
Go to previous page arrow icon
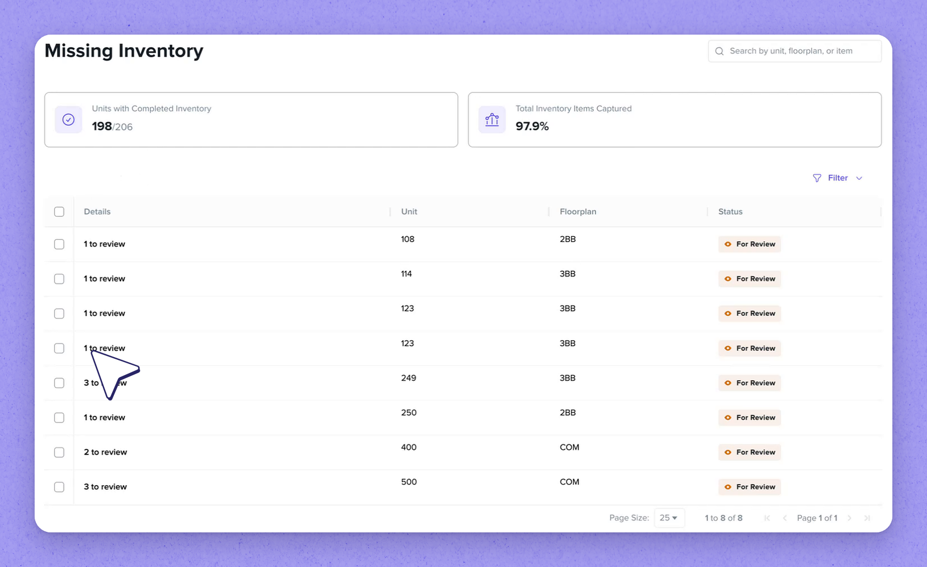pos(785,518)
